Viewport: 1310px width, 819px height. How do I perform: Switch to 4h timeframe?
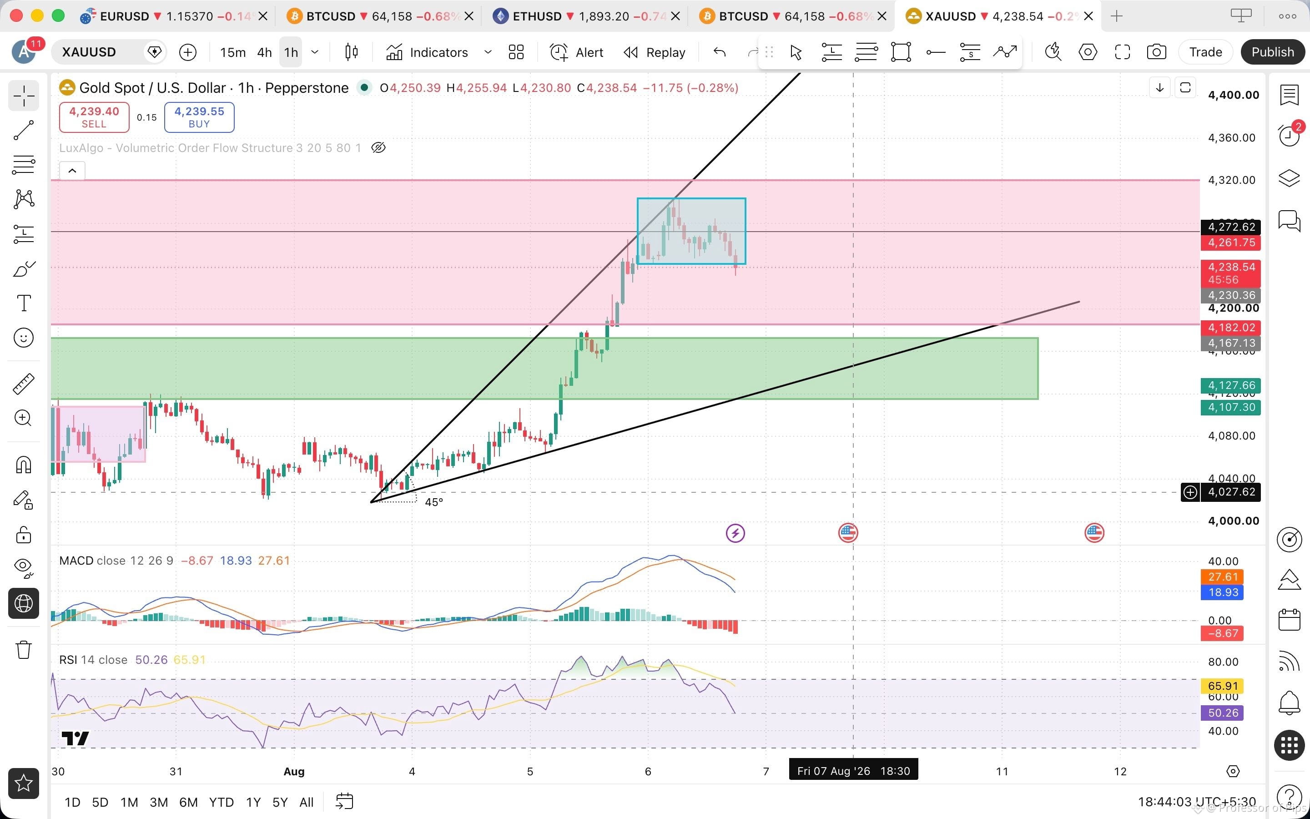coord(264,52)
